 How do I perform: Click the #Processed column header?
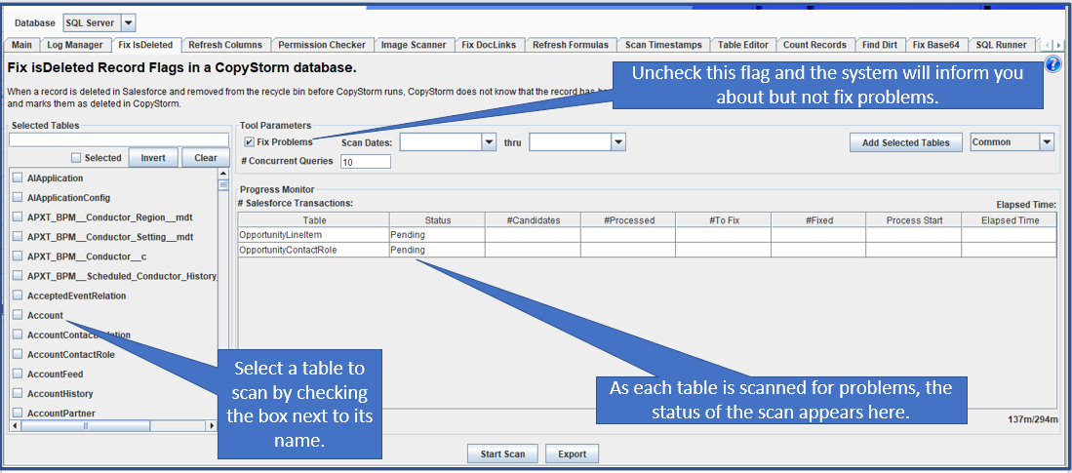628,220
